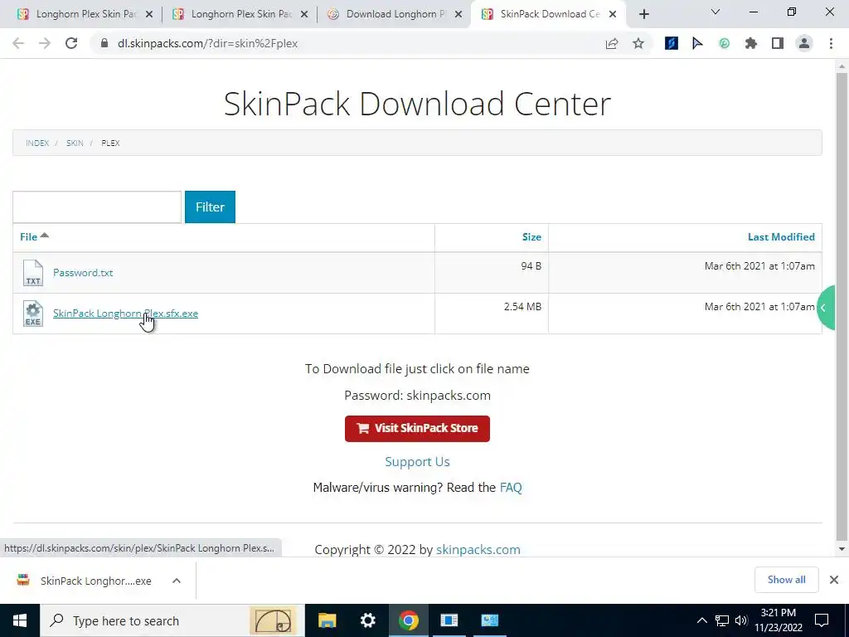The image size is (849, 637).
Task: Click the network tray icon
Action: tap(722, 620)
